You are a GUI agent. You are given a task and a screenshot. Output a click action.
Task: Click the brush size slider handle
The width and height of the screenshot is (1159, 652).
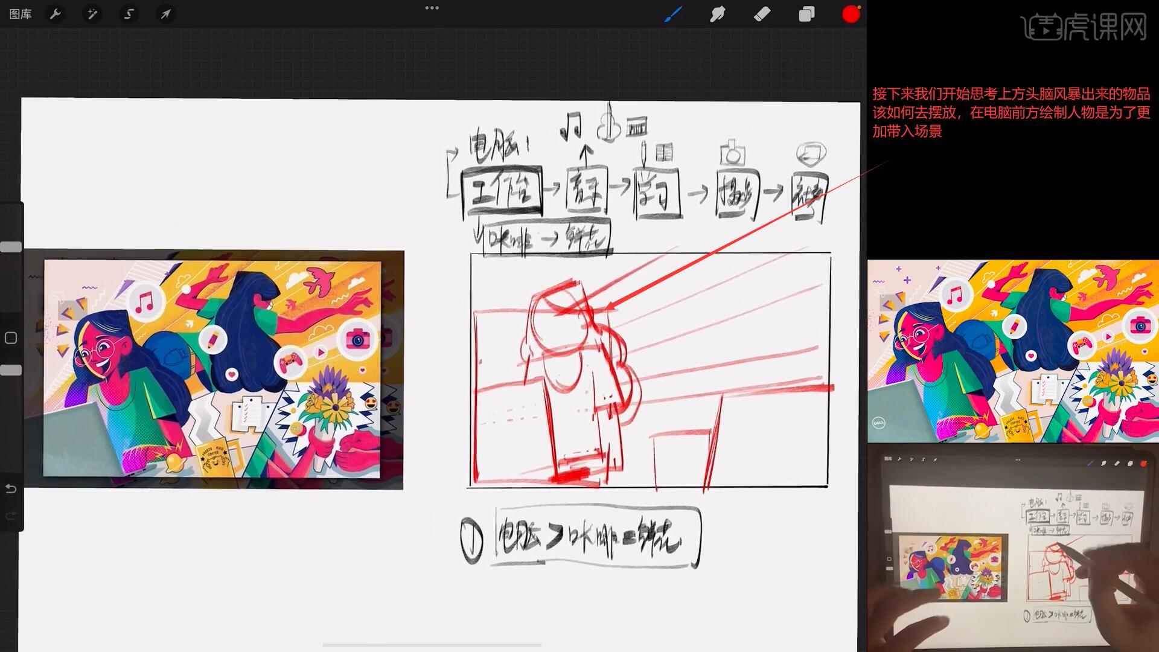(11, 247)
